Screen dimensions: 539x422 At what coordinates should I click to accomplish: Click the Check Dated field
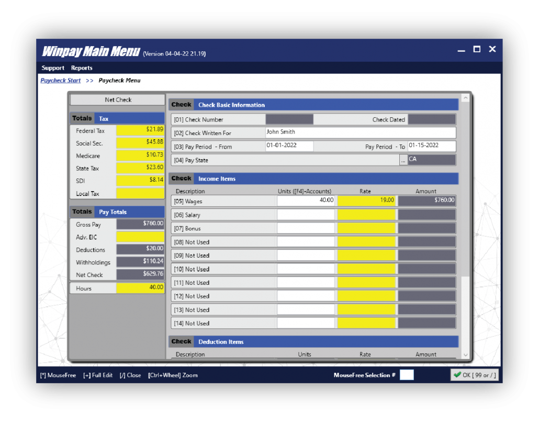(x=432, y=119)
